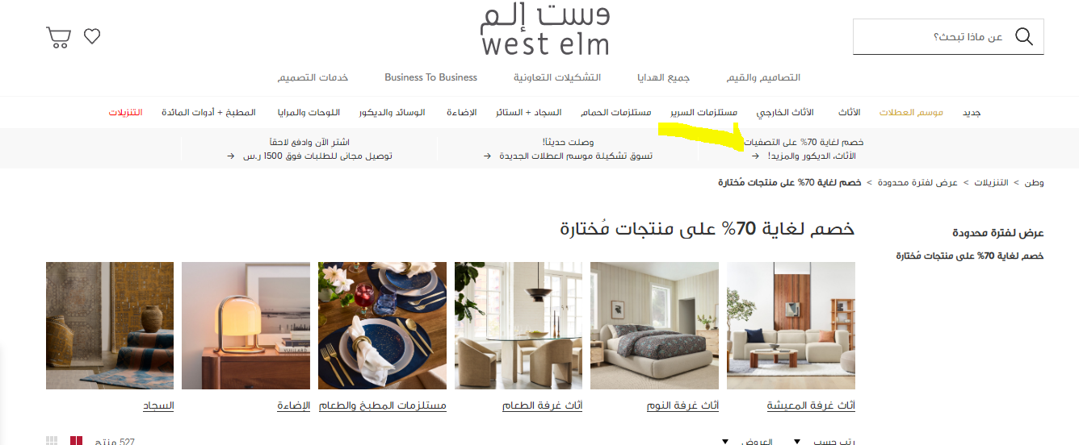Select the red two-column grid view icon
Screen dimensions: 1079x445
tap(76, 441)
